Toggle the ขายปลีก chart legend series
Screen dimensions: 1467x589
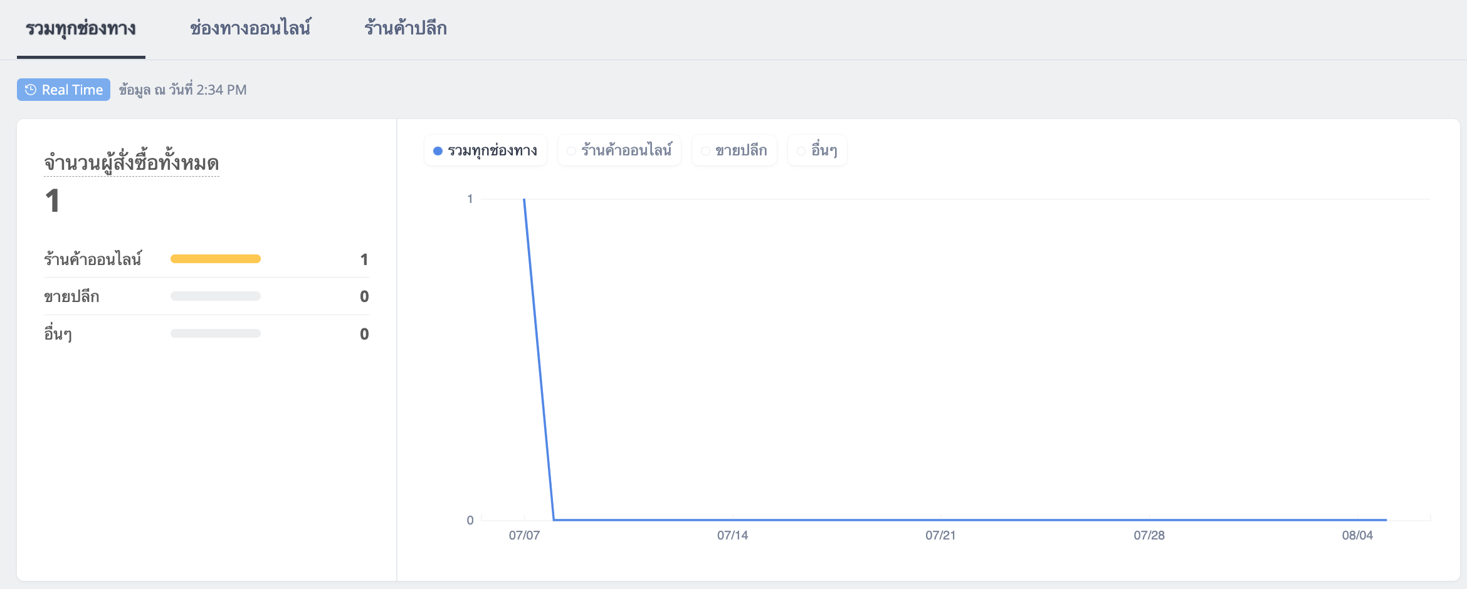coord(734,150)
